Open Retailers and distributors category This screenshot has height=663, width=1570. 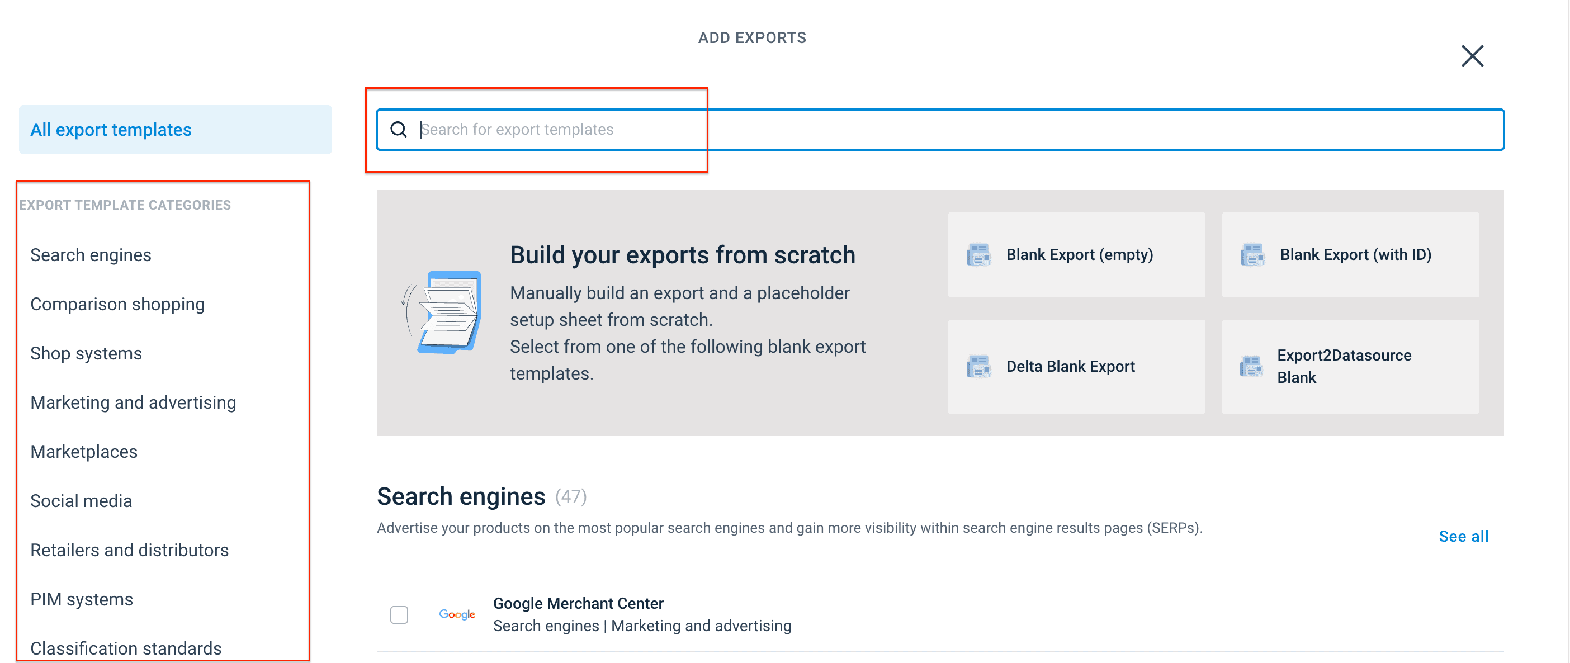click(x=129, y=550)
